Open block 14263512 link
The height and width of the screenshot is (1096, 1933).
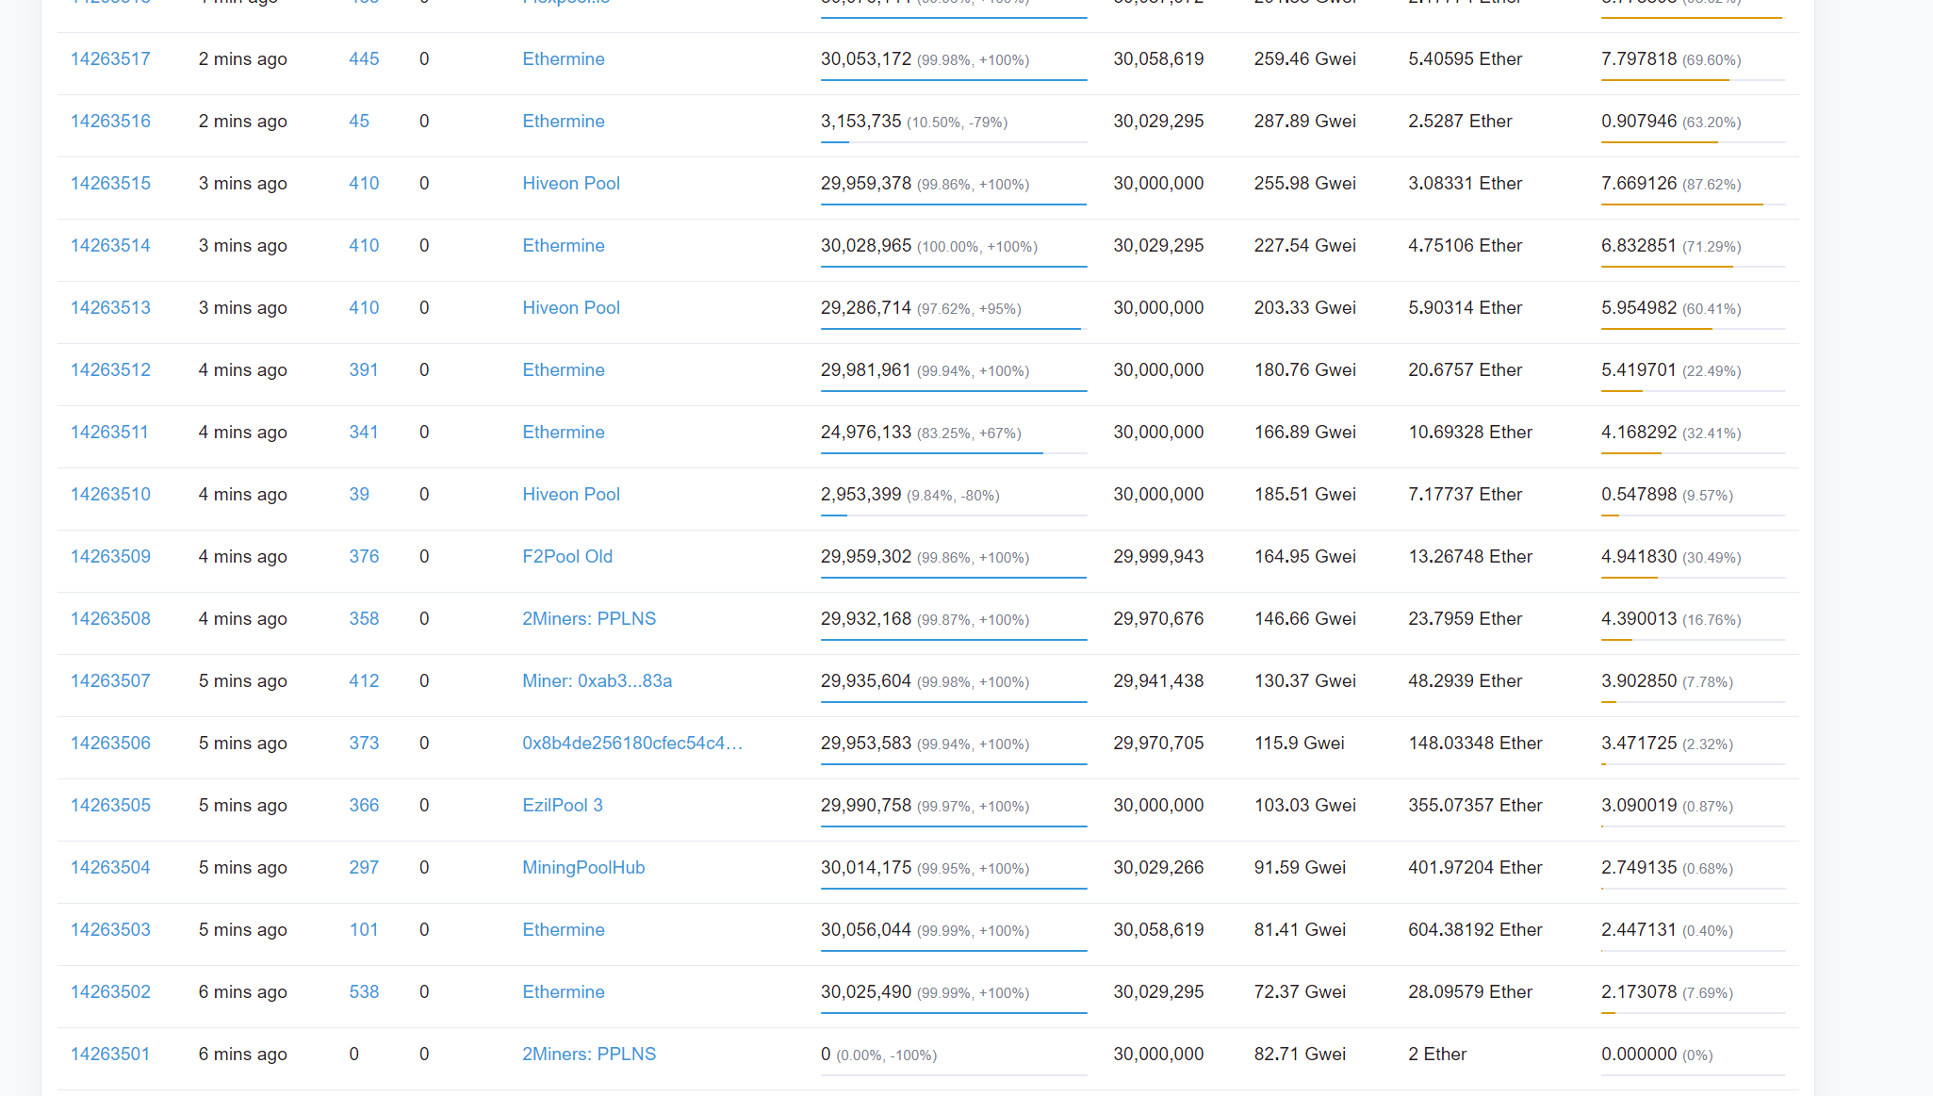tap(110, 370)
